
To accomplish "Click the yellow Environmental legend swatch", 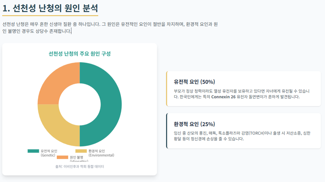I will [81, 151].
